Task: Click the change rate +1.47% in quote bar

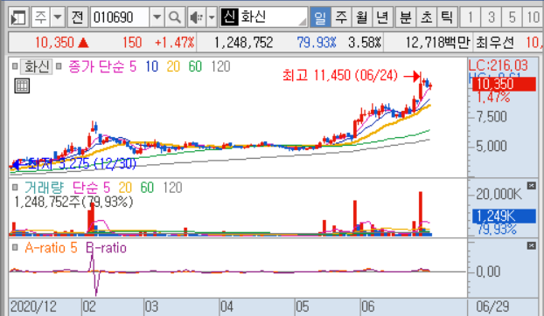Action: (174, 43)
